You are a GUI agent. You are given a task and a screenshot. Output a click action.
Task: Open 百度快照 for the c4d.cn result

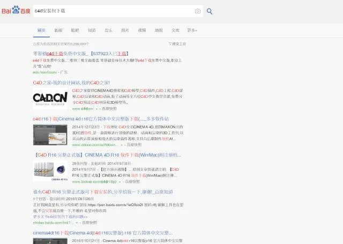point(109,109)
